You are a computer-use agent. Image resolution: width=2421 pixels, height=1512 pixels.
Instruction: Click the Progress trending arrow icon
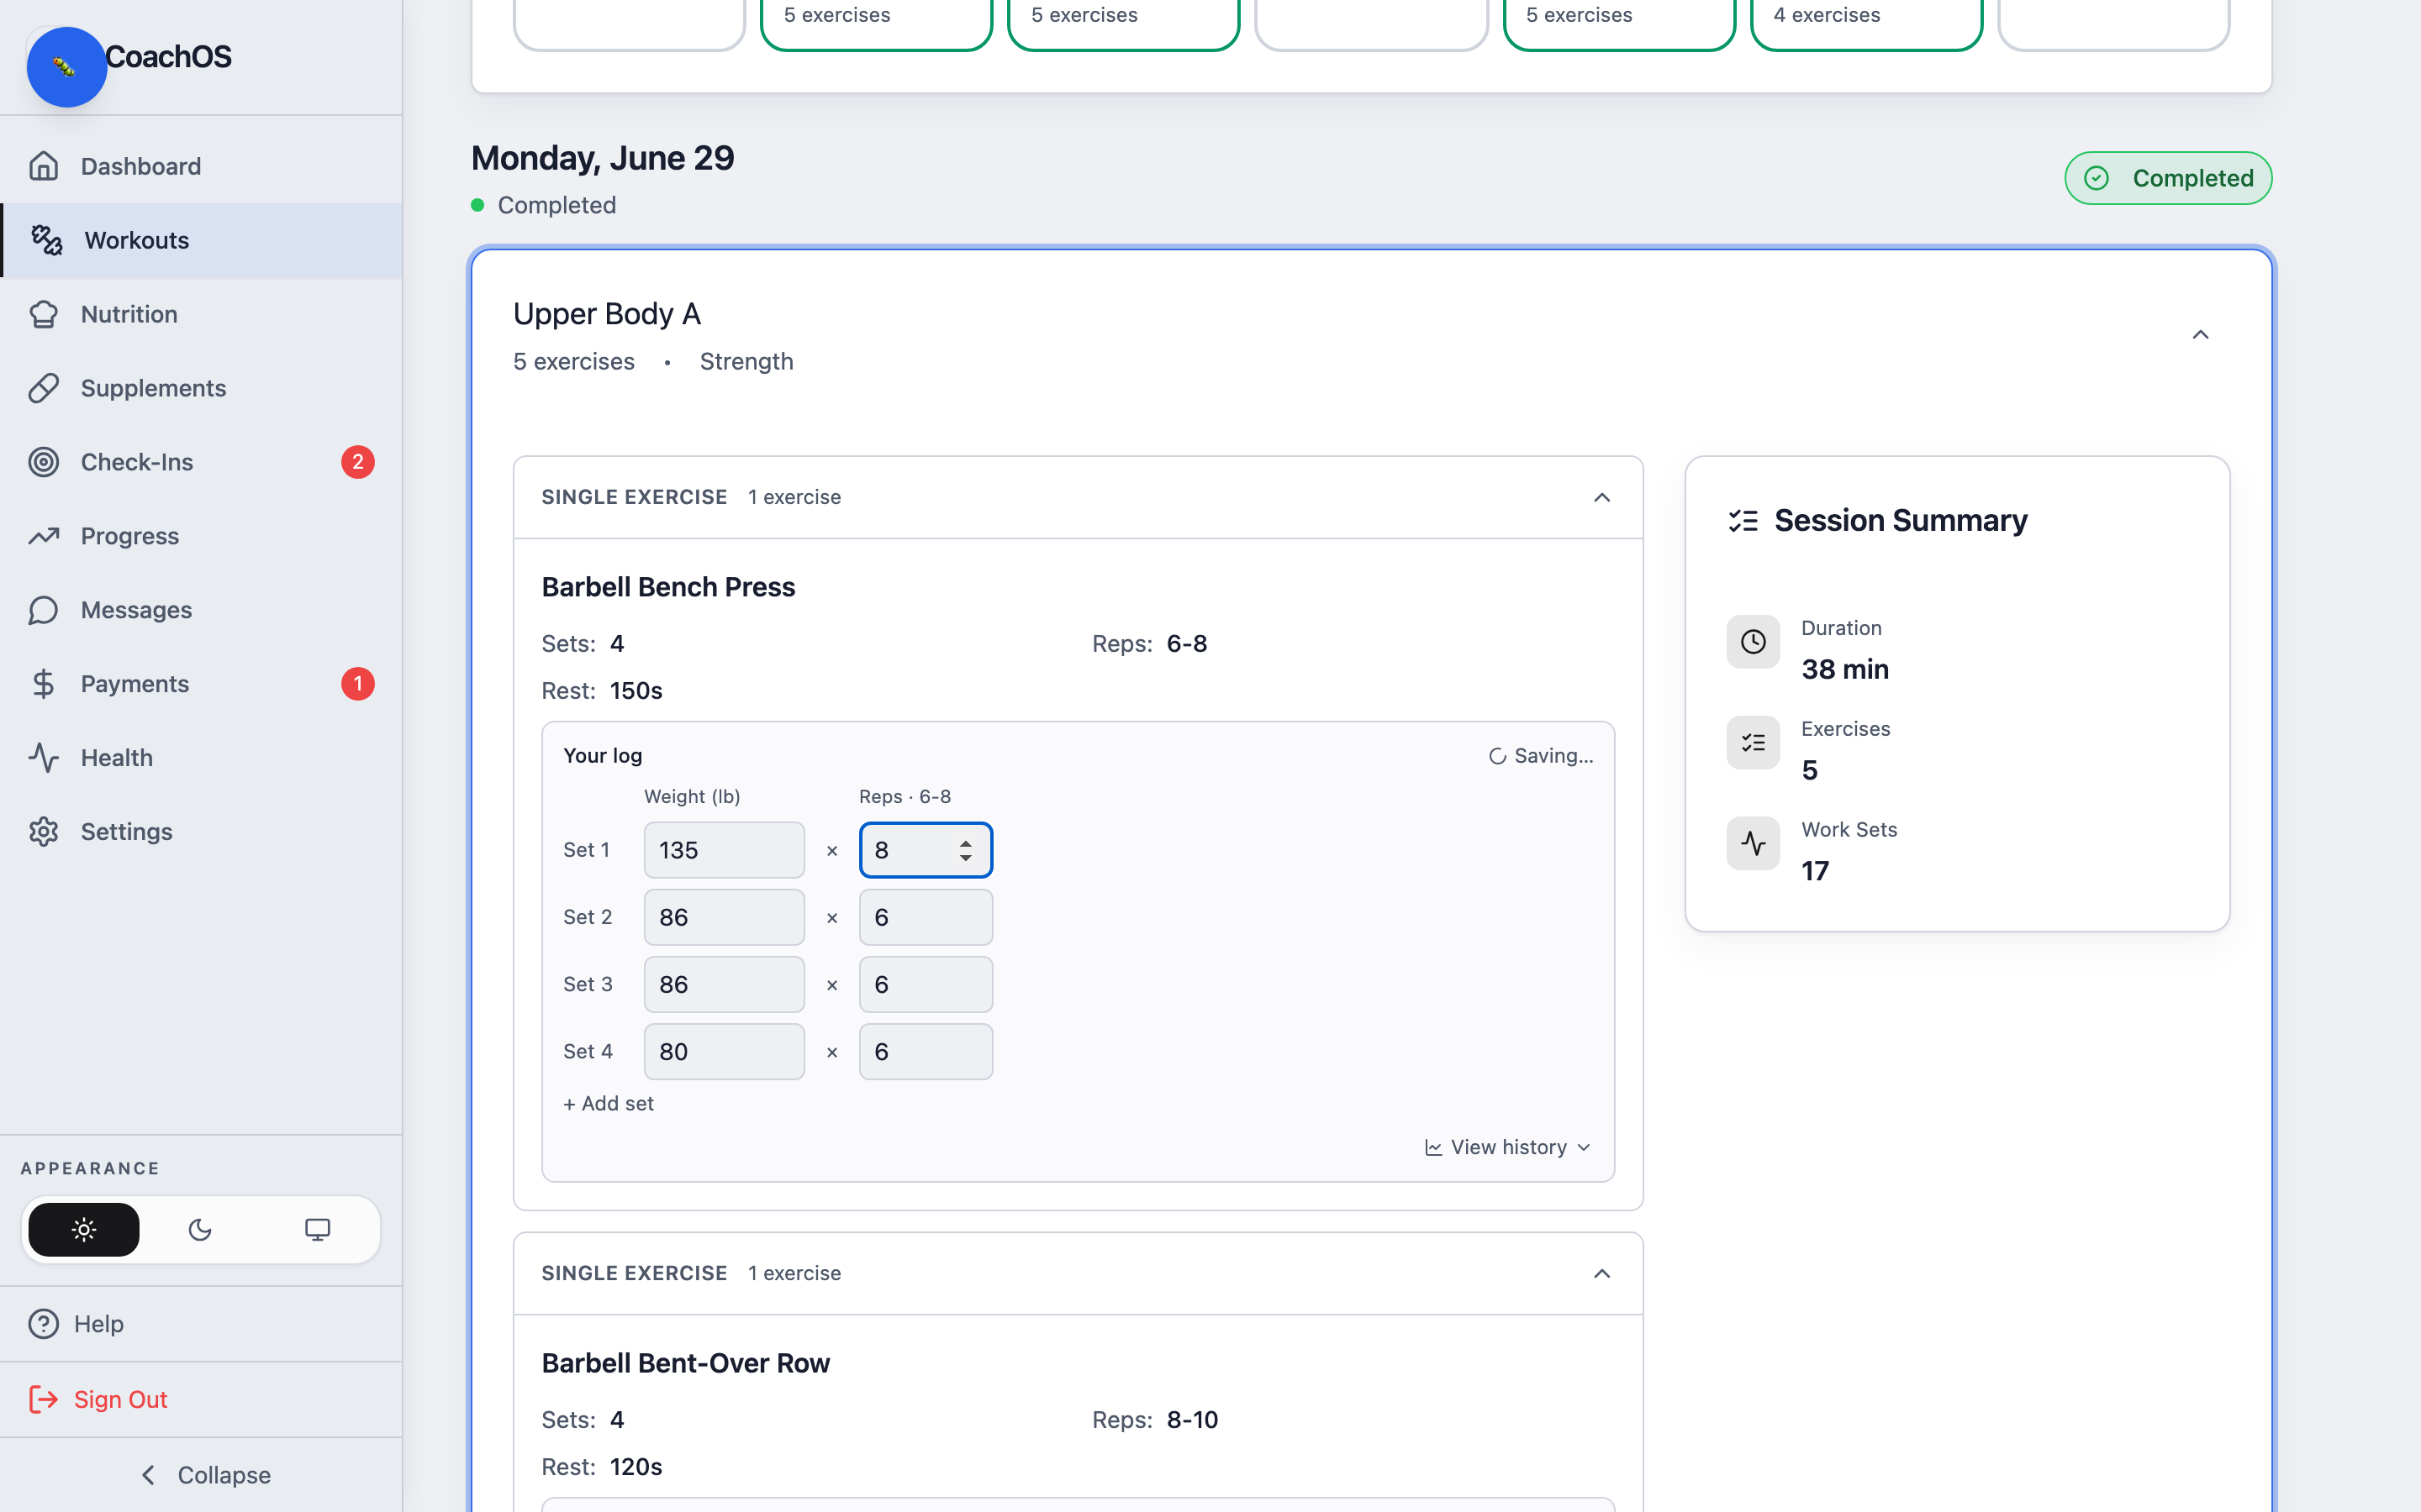pyautogui.click(x=44, y=536)
